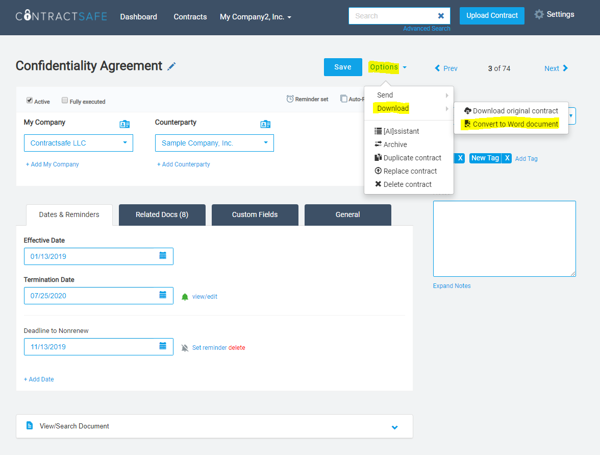
Task: Switch to the Dates & Reminders tab
Action: tap(69, 215)
